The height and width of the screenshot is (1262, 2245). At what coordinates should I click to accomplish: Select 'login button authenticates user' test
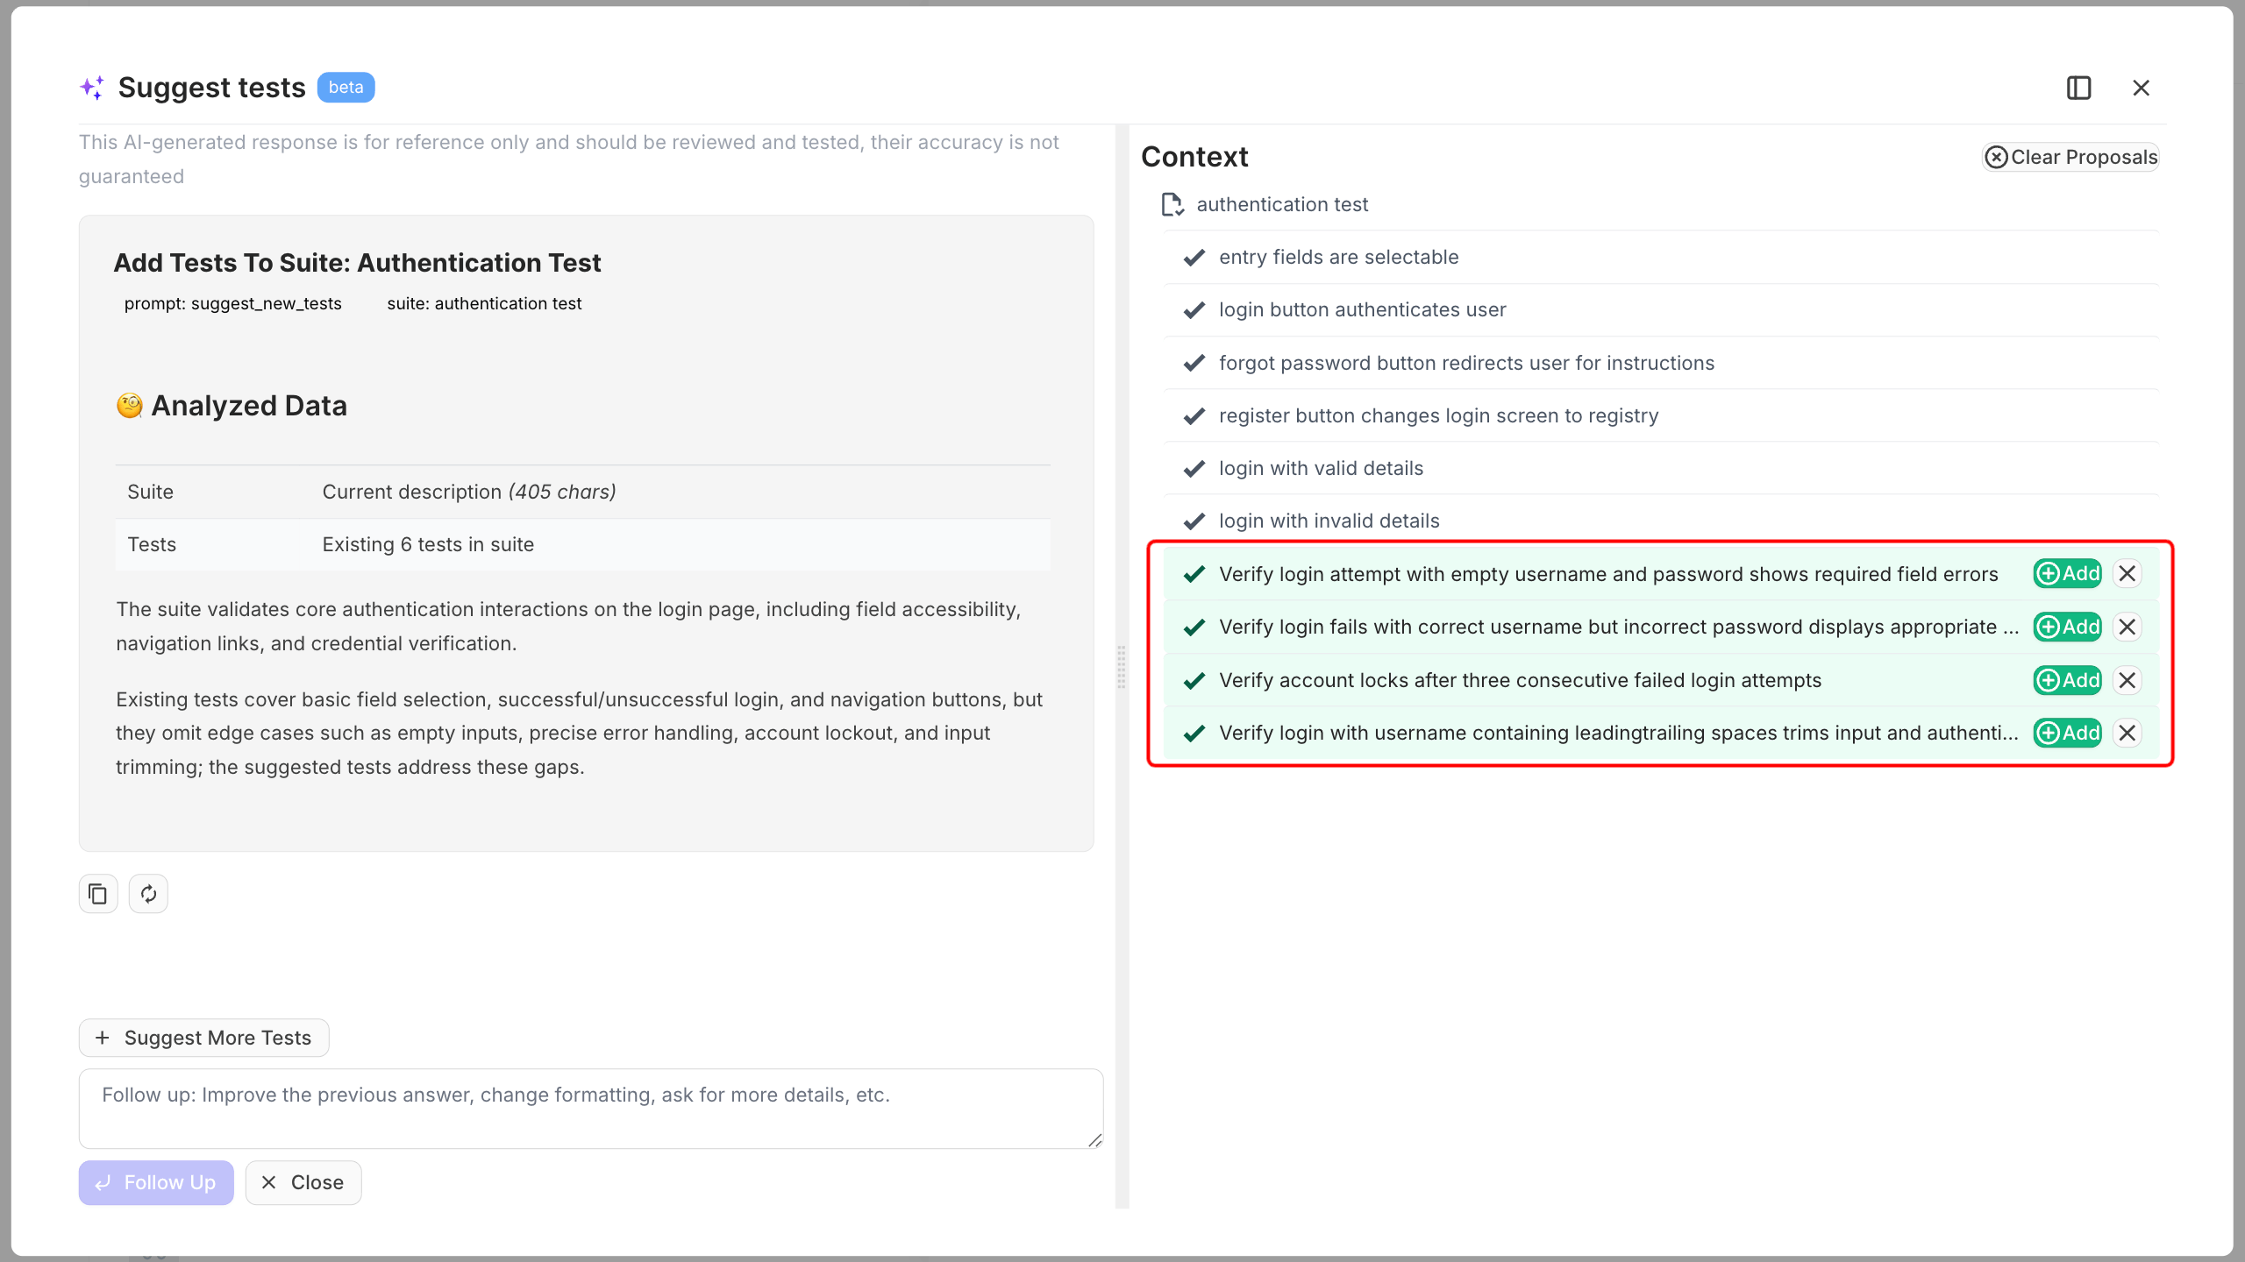click(x=1660, y=309)
